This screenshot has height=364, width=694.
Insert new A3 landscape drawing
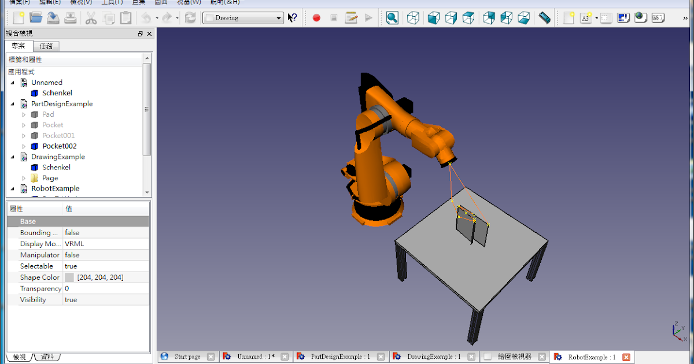pyautogui.click(x=586, y=17)
